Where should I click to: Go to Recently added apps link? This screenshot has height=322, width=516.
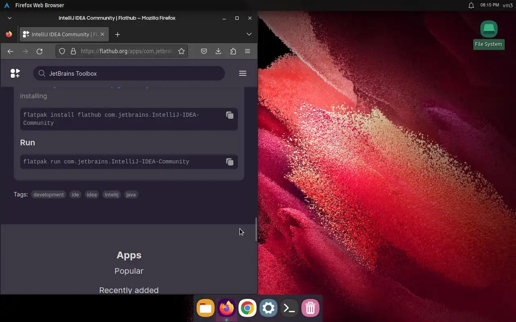pyautogui.click(x=129, y=290)
